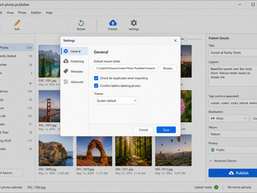Select the pink flower thumbnail behind the dialog
This screenshot has width=257, height=193.
coord(186,106)
